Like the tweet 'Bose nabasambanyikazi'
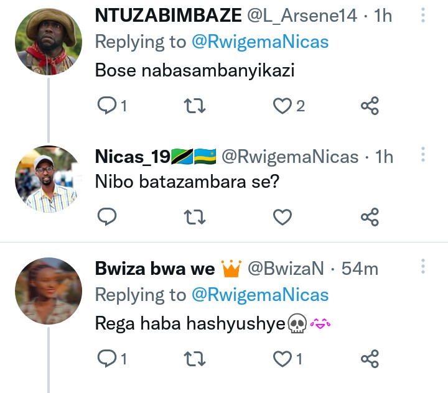This screenshot has width=448, height=393. [x=283, y=106]
